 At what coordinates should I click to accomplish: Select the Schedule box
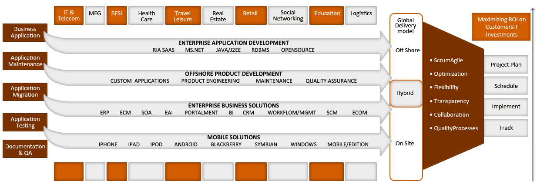tap(506, 86)
